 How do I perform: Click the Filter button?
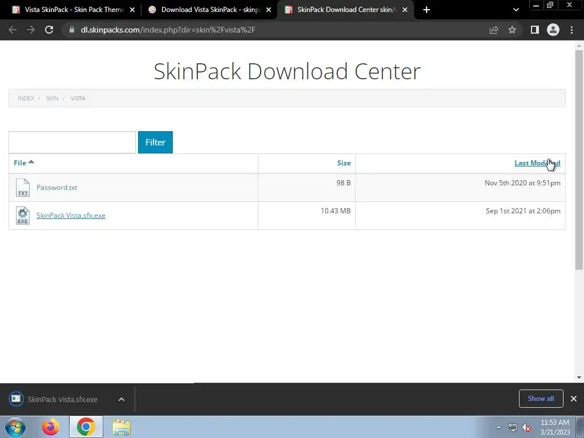point(155,142)
